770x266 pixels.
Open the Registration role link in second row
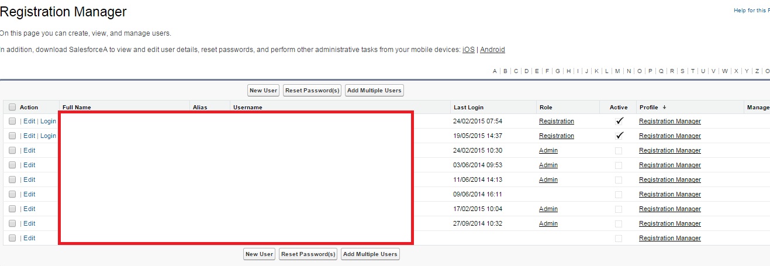[556, 136]
